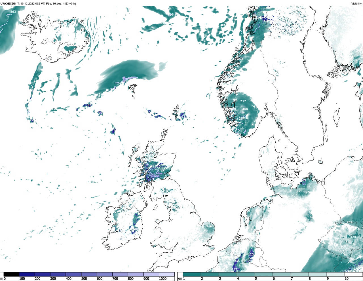Select the palest swatch after the 1000 m mark

166,274
